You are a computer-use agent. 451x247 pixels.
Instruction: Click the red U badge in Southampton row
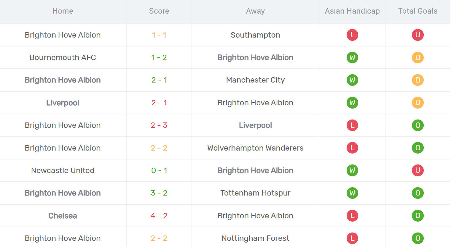(x=417, y=35)
